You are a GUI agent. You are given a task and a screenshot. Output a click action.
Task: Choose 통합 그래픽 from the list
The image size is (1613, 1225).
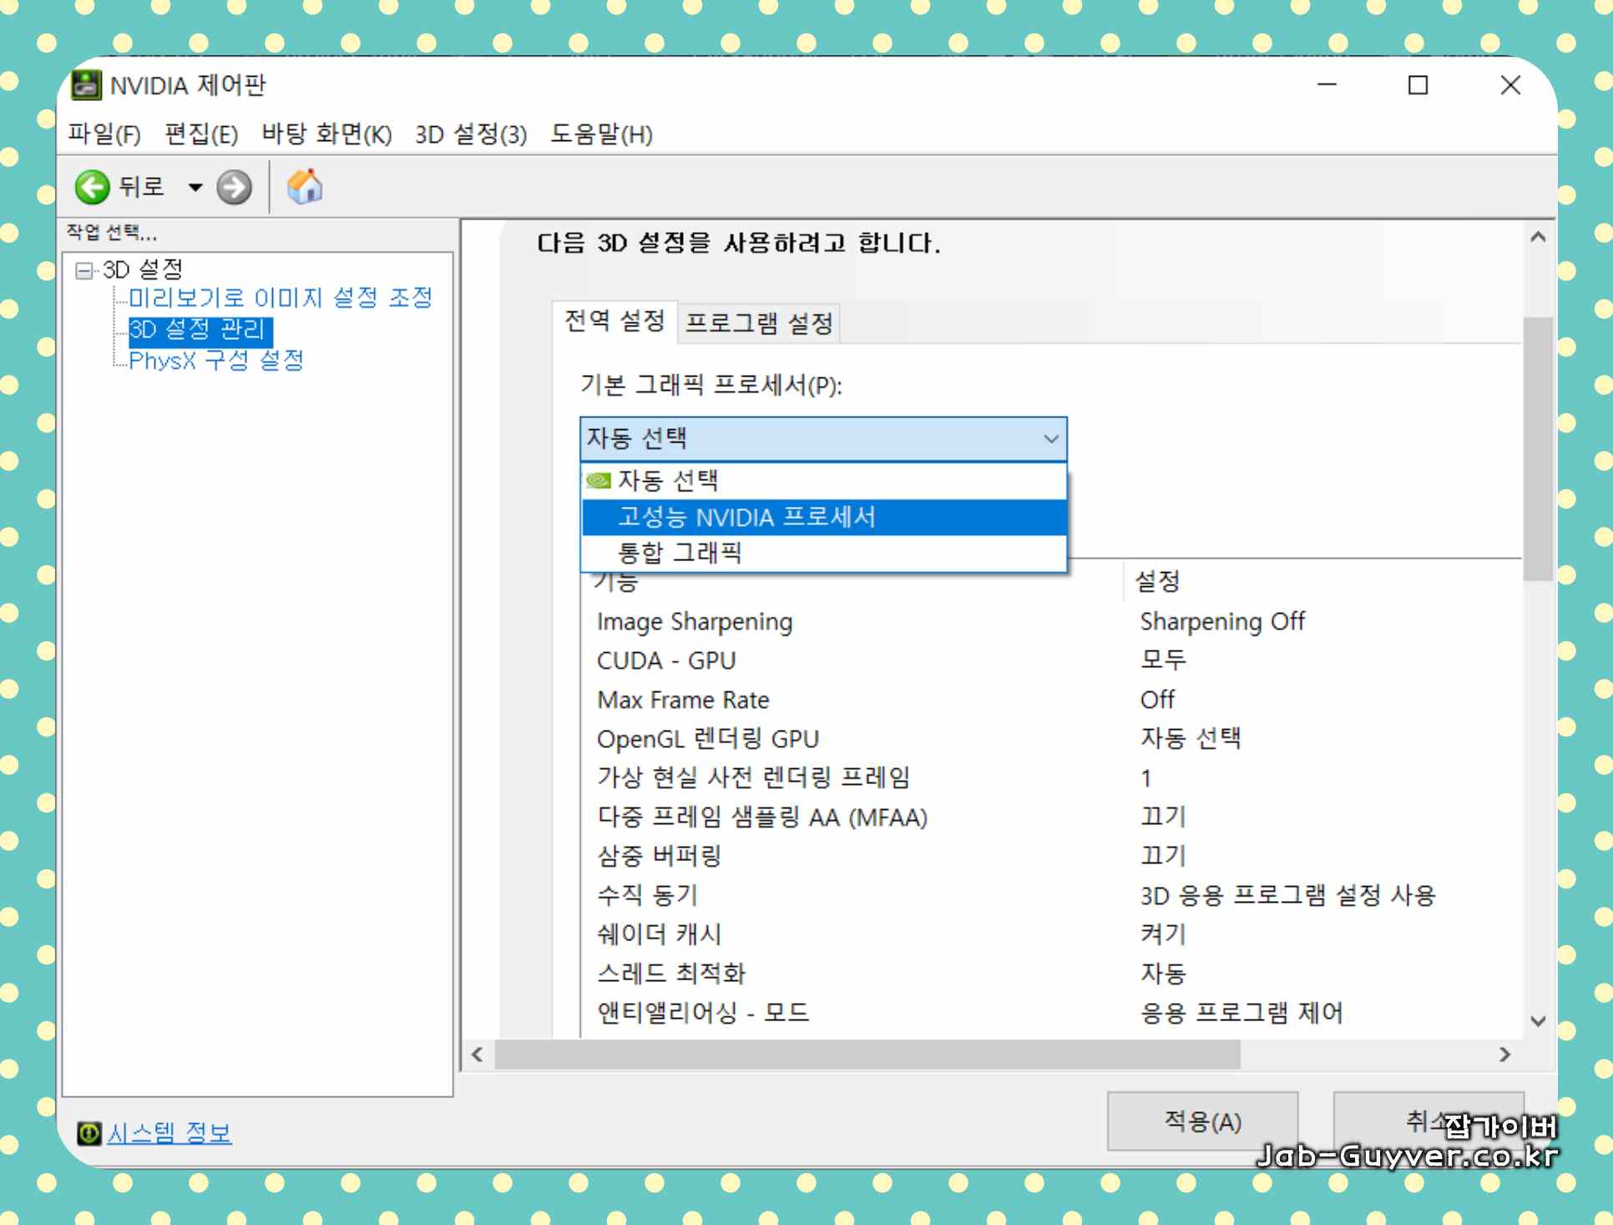click(x=679, y=553)
